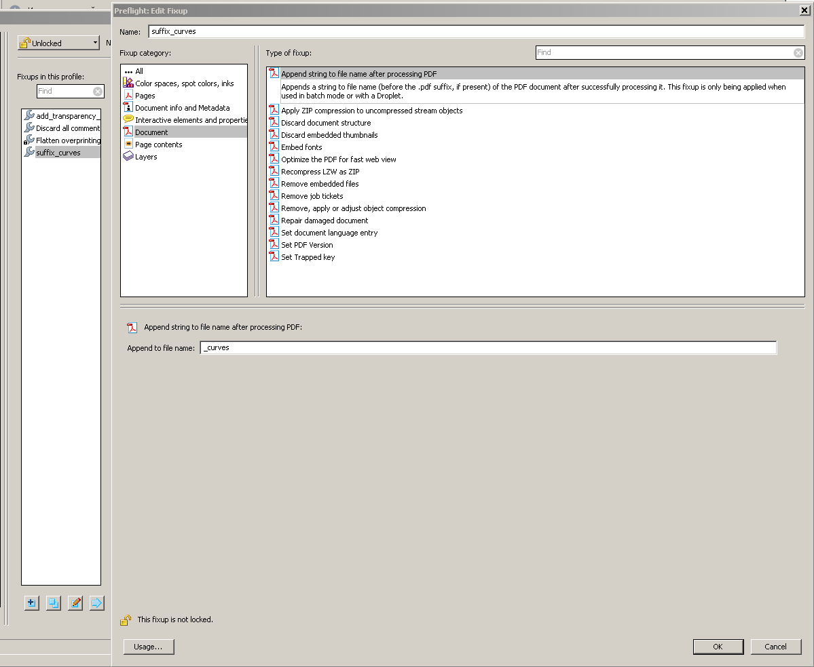Select Optimize the PDF for fast web view
The height and width of the screenshot is (667, 814).
536,159
